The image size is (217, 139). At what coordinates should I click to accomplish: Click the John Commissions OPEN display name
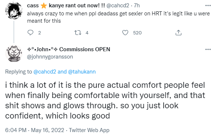69,49
